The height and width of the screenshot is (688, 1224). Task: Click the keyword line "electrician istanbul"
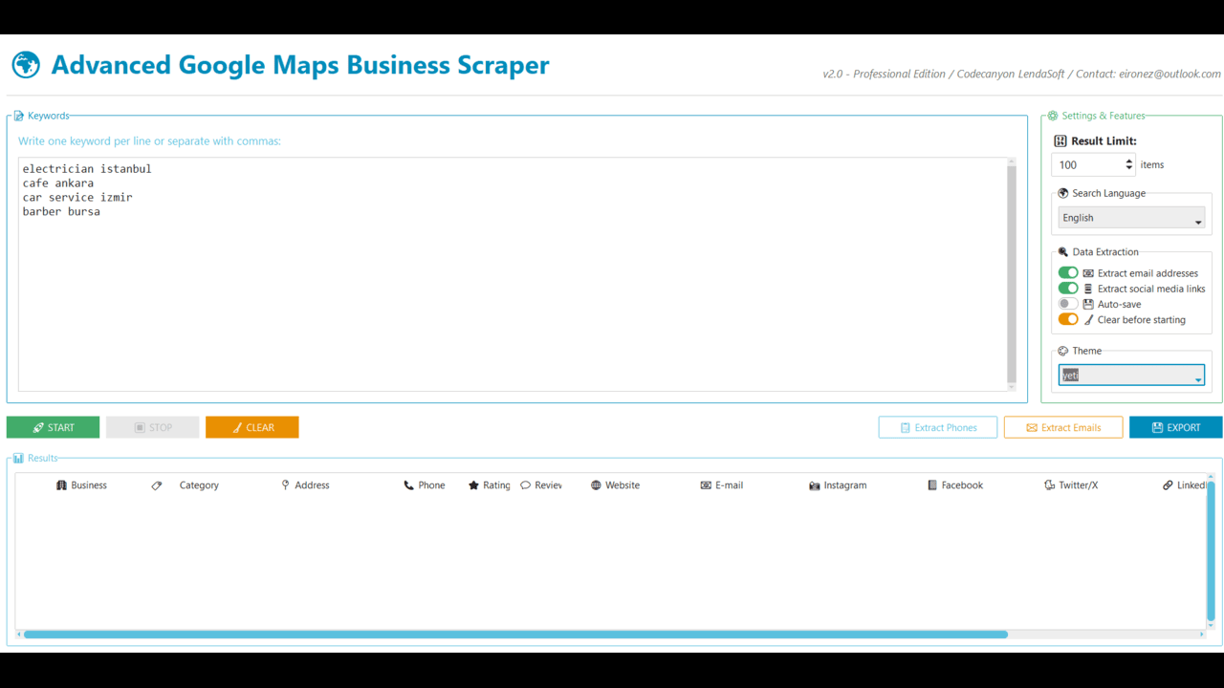coord(87,169)
